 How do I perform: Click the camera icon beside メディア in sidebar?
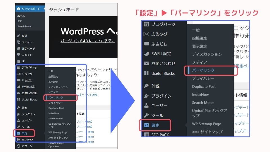tap(19, 42)
